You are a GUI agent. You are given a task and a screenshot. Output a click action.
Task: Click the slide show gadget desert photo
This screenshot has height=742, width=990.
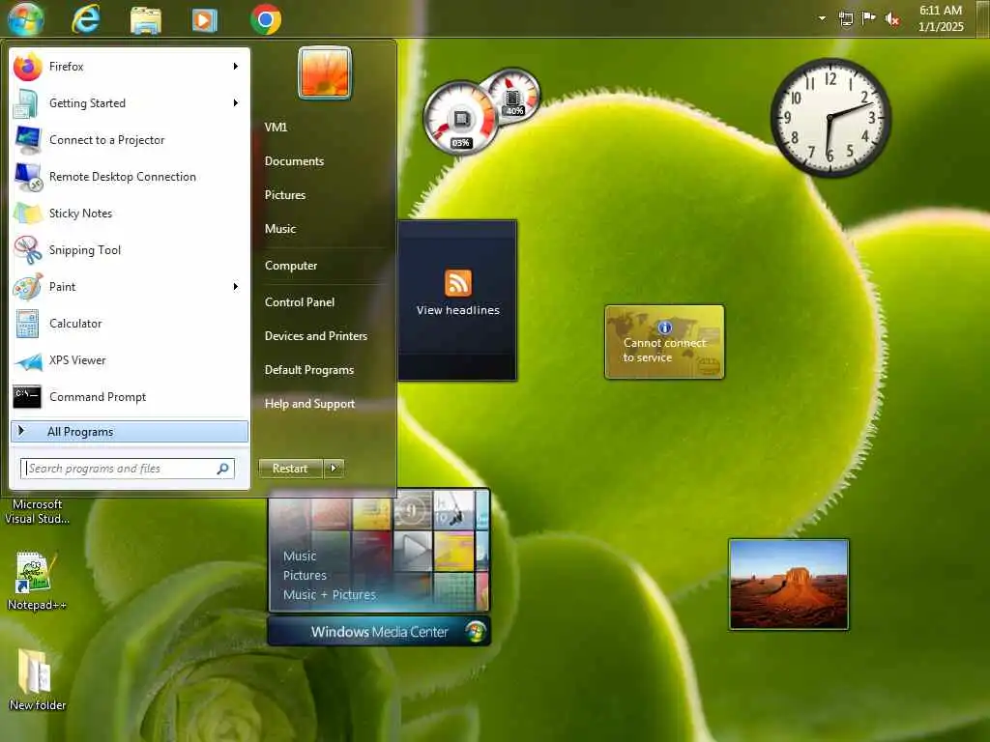789,585
